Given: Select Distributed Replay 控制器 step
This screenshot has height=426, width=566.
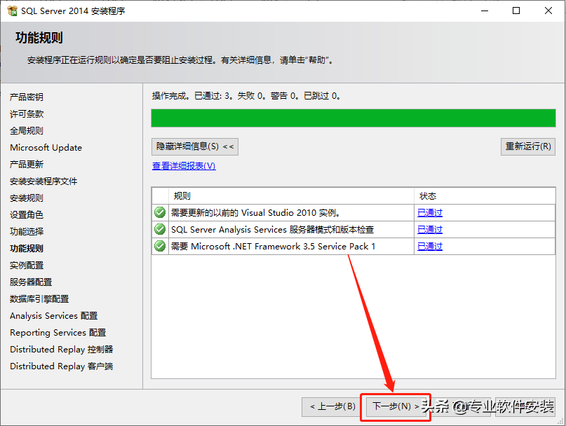Looking at the screenshot, I should pos(62,350).
